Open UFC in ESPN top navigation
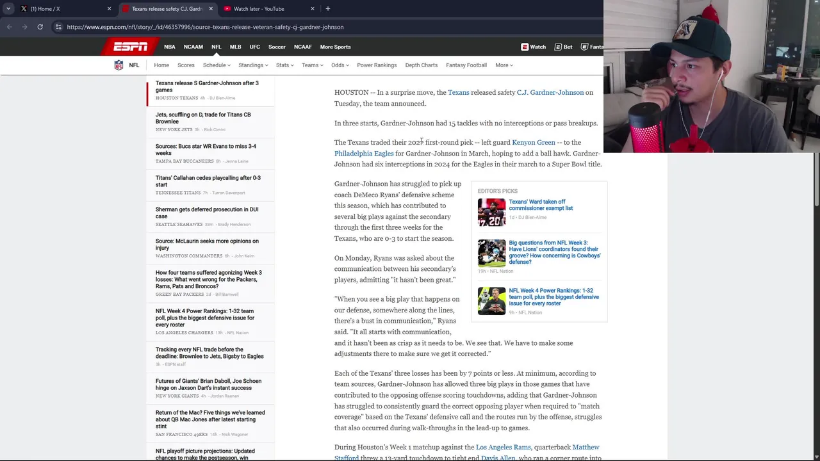Viewport: 820px width, 461px height. (x=254, y=47)
